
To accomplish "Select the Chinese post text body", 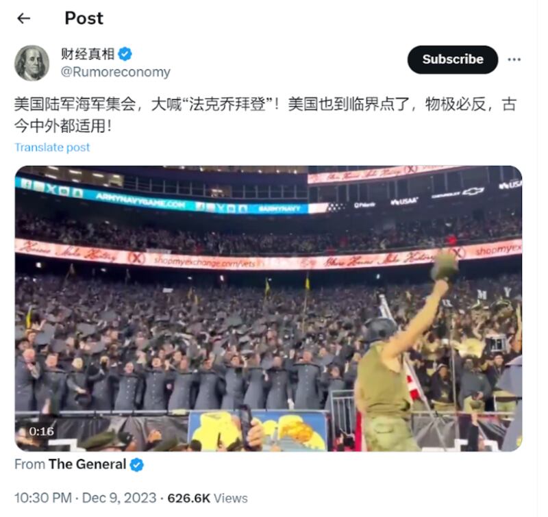I will tap(266, 115).
